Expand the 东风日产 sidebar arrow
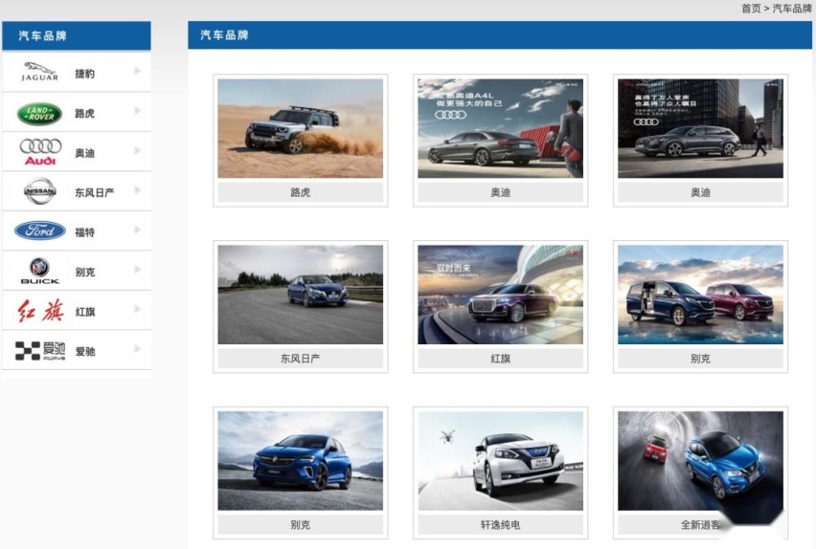The height and width of the screenshot is (549, 816). pos(137,189)
